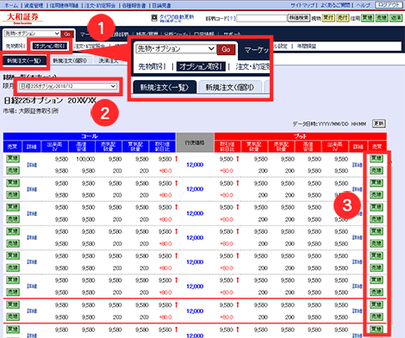
Task: Open the ヘルプ link
Action: (363, 5)
